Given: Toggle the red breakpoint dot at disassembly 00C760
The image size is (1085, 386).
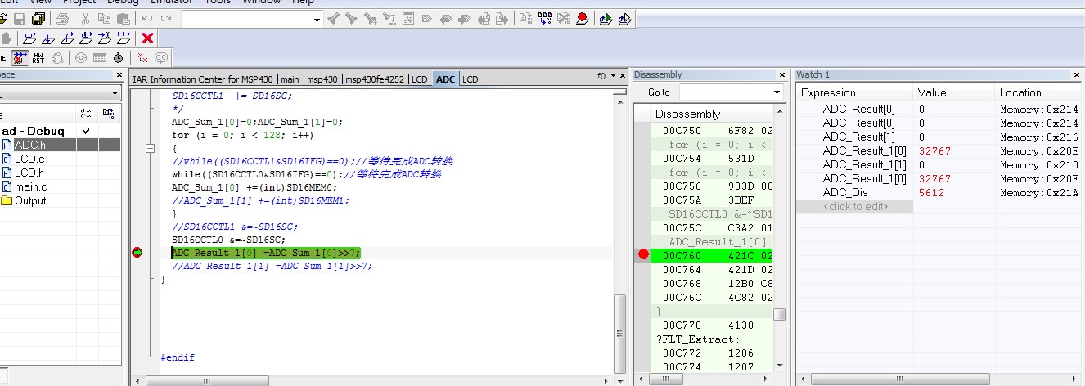Looking at the screenshot, I should (x=643, y=255).
